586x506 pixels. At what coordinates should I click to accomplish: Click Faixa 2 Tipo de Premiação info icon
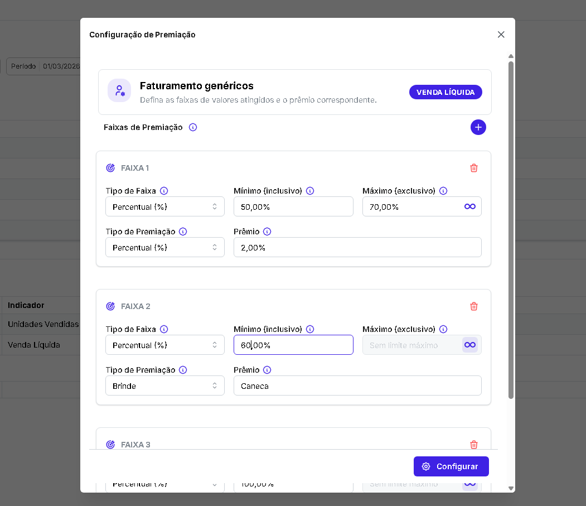point(183,370)
